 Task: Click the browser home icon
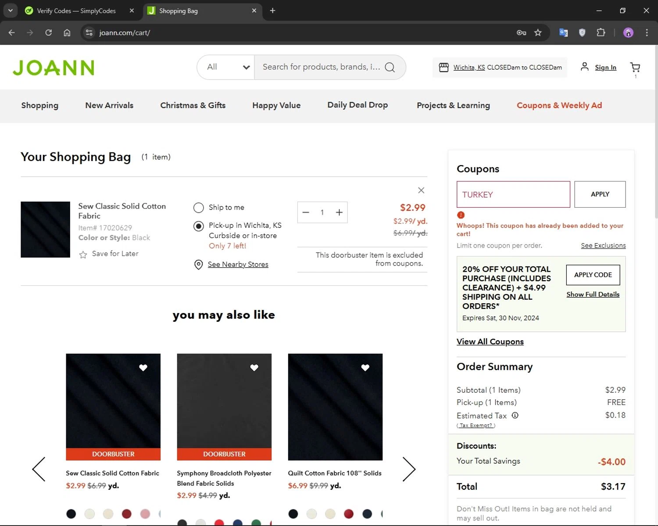[x=67, y=32]
